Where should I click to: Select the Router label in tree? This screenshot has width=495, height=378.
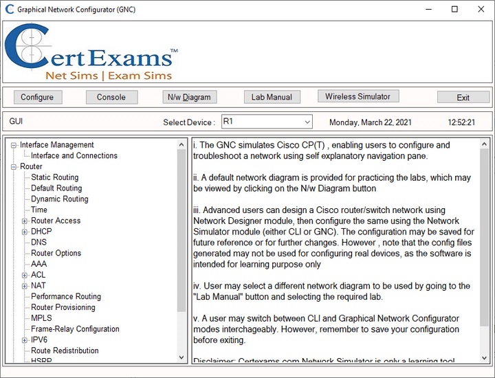pos(31,166)
